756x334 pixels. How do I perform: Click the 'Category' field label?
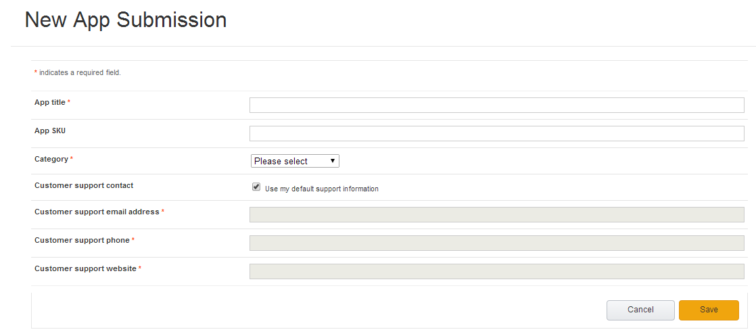coord(51,159)
